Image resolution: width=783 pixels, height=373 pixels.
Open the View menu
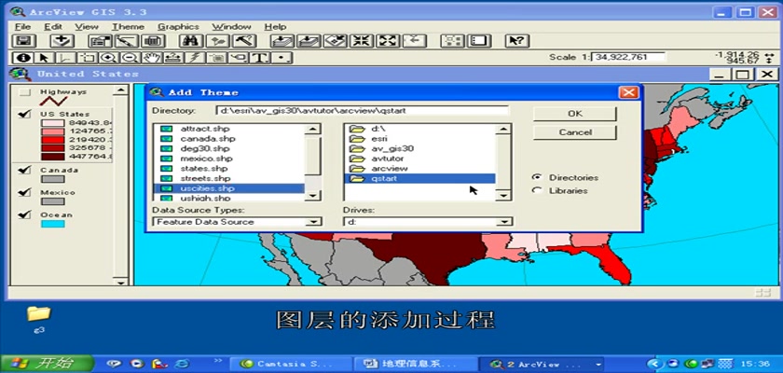pyautogui.click(x=87, y=26)
